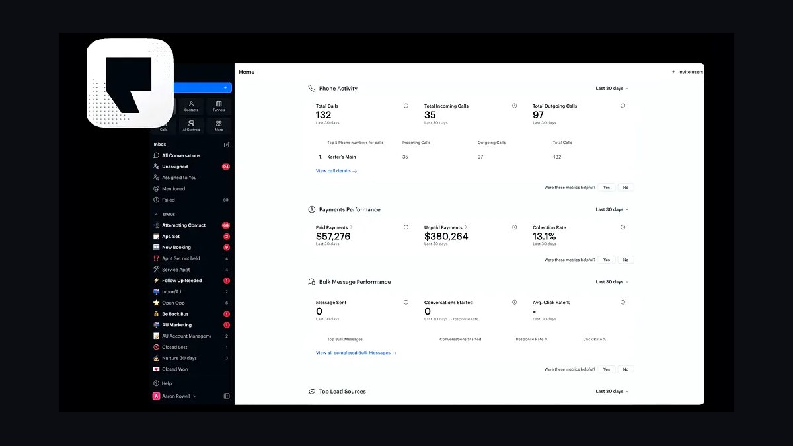
Task: Open the Contacts icon in the sidebar
Action: point(191,106)
